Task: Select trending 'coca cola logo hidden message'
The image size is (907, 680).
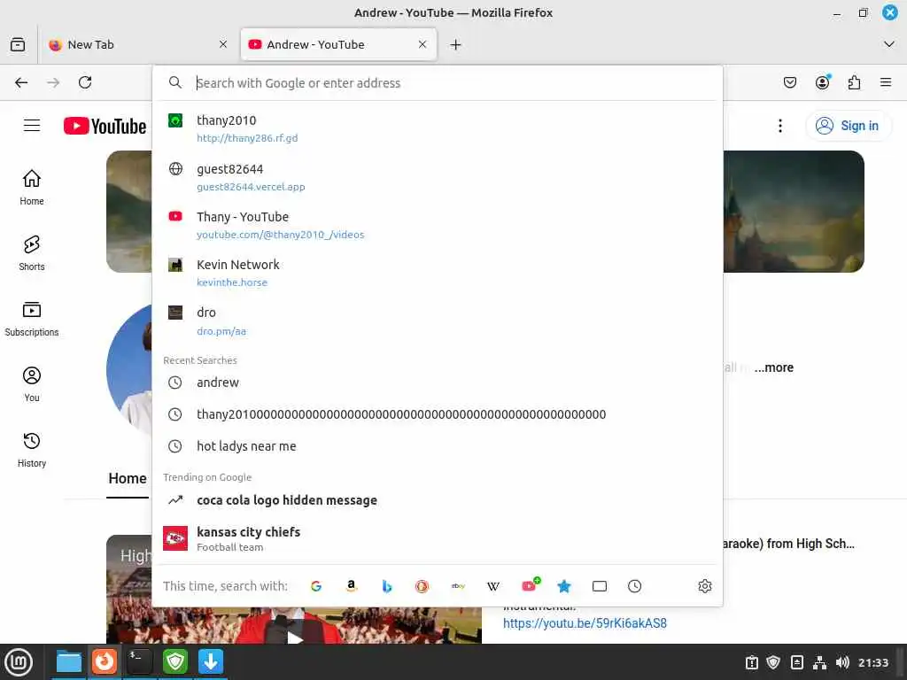Action: 438,500
